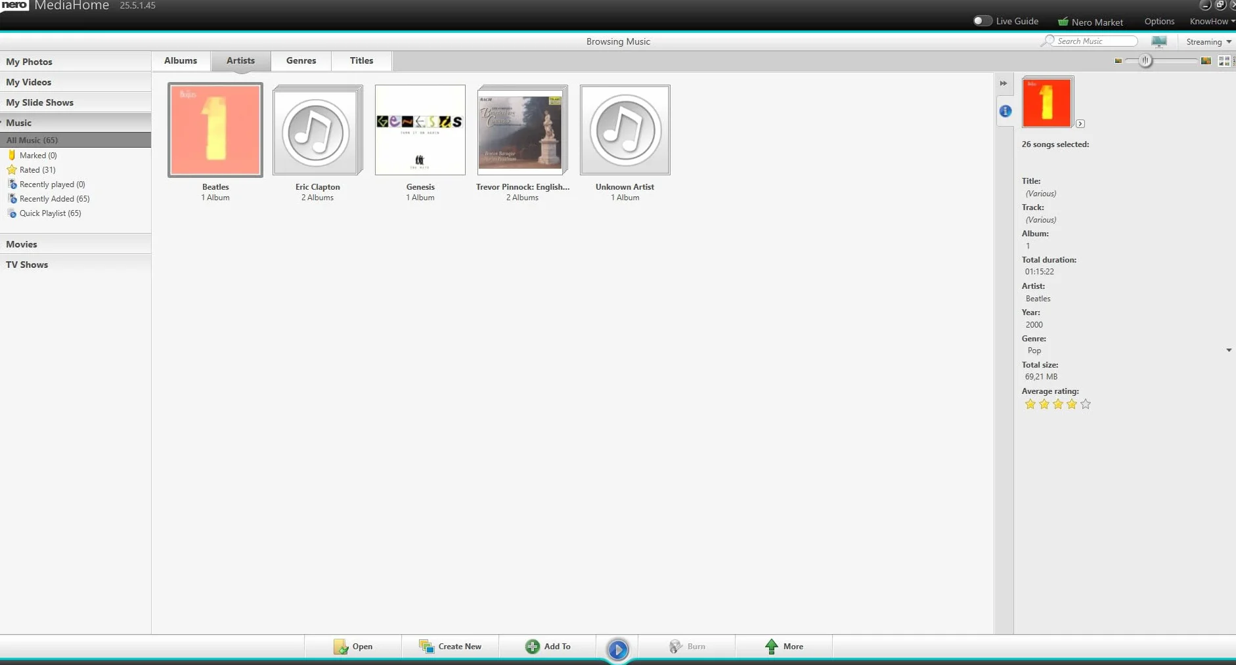Image resolution: width=1236 pixels, height=665 pixels.
Task: Click the large thumbnail size icon
Action: (1206, 60)
